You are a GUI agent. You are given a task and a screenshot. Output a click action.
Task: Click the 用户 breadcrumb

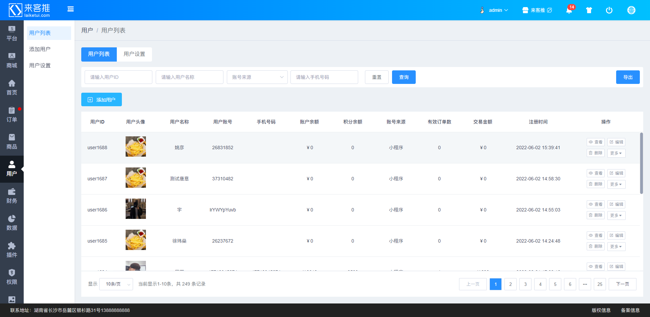87,30
